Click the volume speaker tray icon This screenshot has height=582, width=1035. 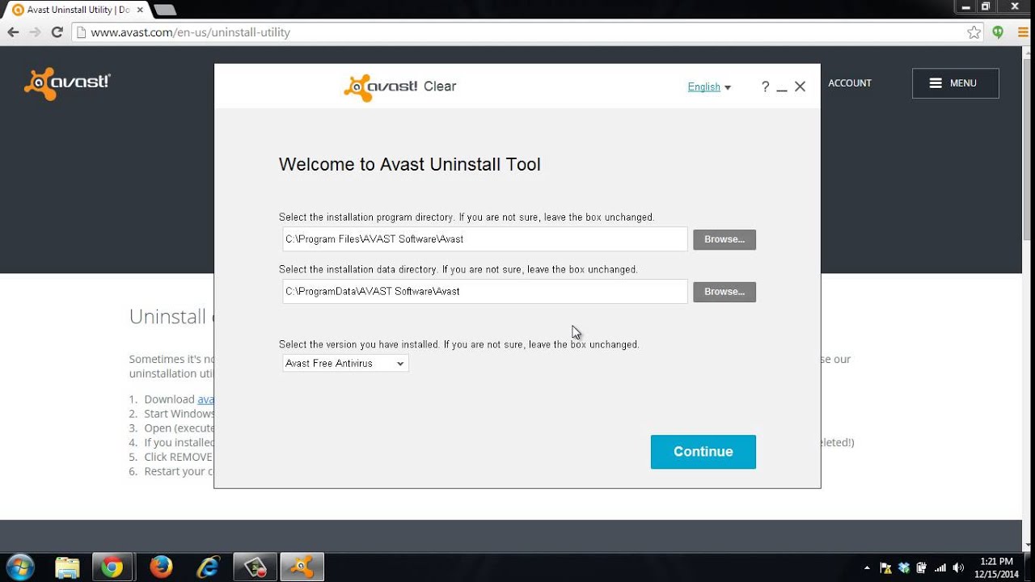[x=959, y=567]
